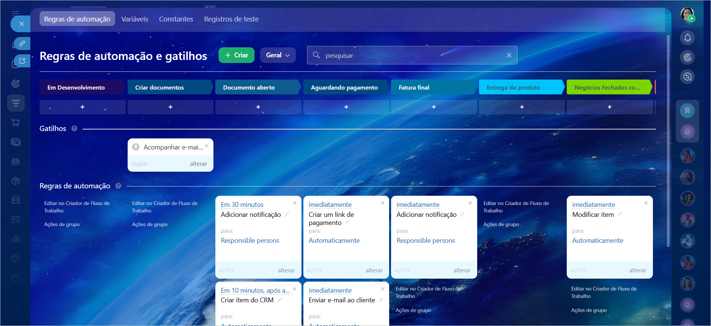
Task: Click the help icon next to Gatilhos
Action: pyautogui.click(x=74, y=128)
